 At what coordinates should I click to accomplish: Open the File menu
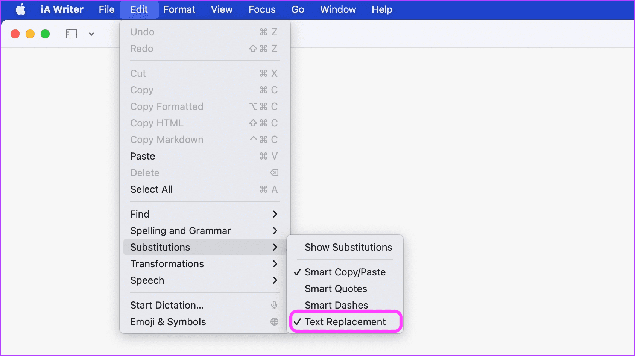pyautogui.click(x=106, y=9)
